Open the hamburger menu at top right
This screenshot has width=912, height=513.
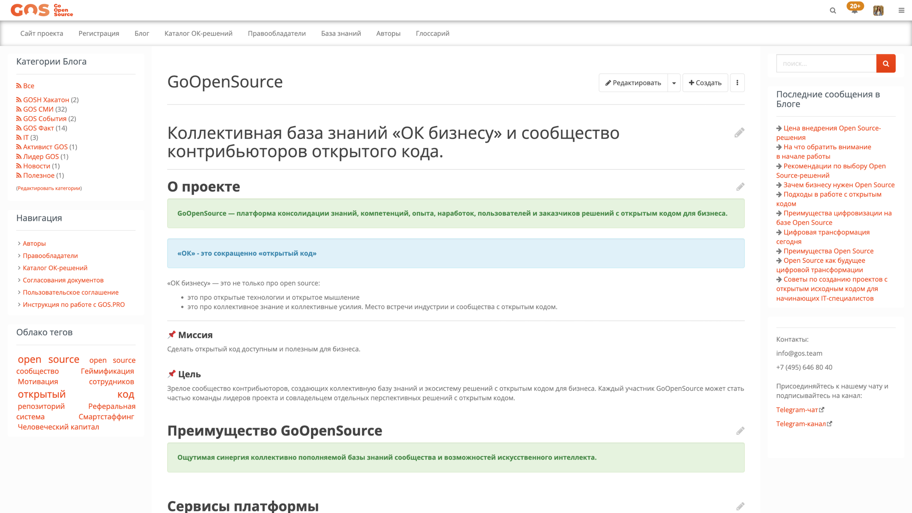(901, 10)
